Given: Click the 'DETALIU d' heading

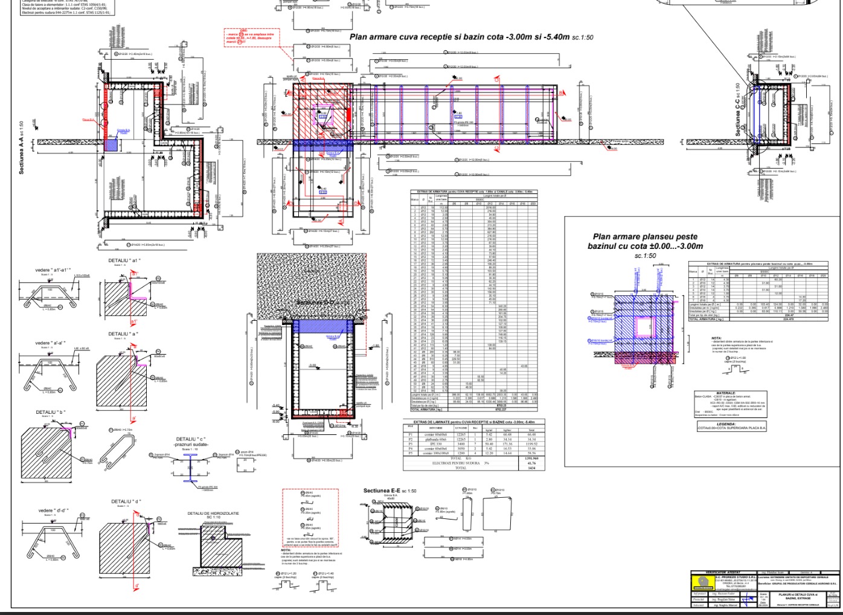Looking at the screenshot, I should [x=126, y=501].
